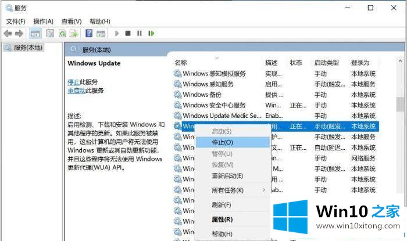Sort by the 描述 column header

click(272, 63)
